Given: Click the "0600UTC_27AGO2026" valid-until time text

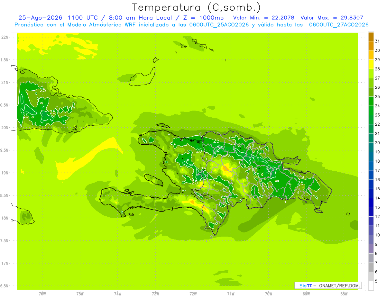Looking at the screenshot, I should 339,25.
